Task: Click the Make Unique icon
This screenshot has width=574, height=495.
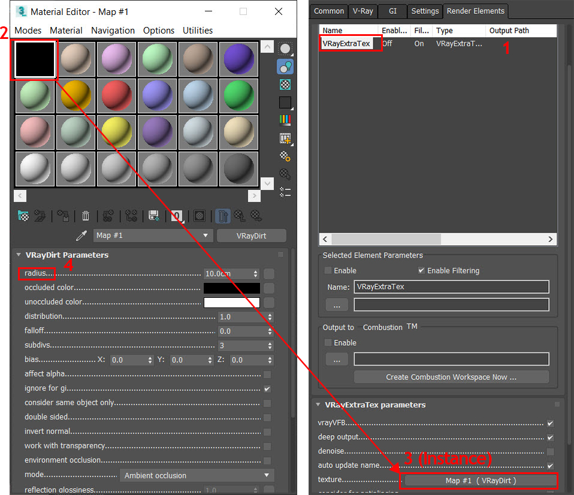Action: (x=131, y=216)
